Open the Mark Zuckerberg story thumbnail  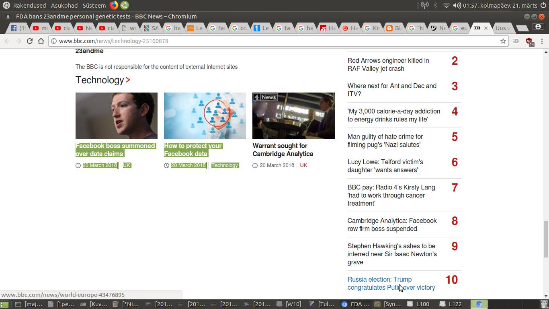tap(117, 116)
